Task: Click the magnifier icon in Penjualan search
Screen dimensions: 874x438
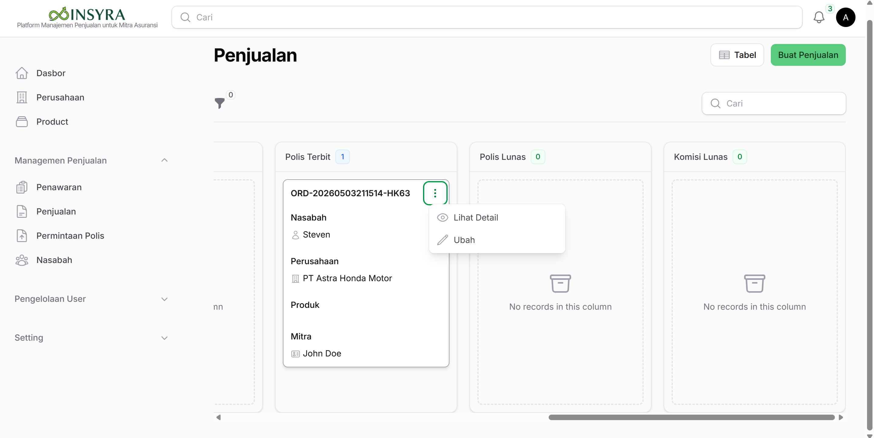Action: tap(715, 103)
